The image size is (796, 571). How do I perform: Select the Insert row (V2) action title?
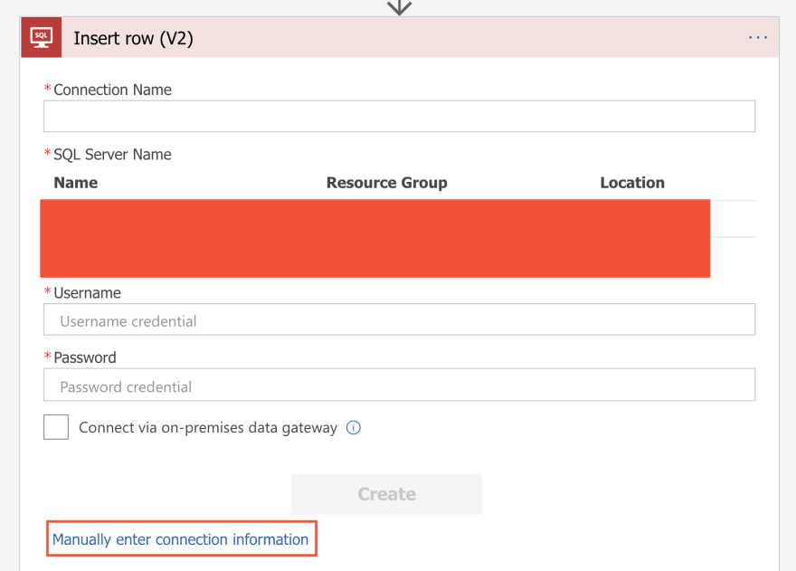pyautogui.click(x=133, y=39)
